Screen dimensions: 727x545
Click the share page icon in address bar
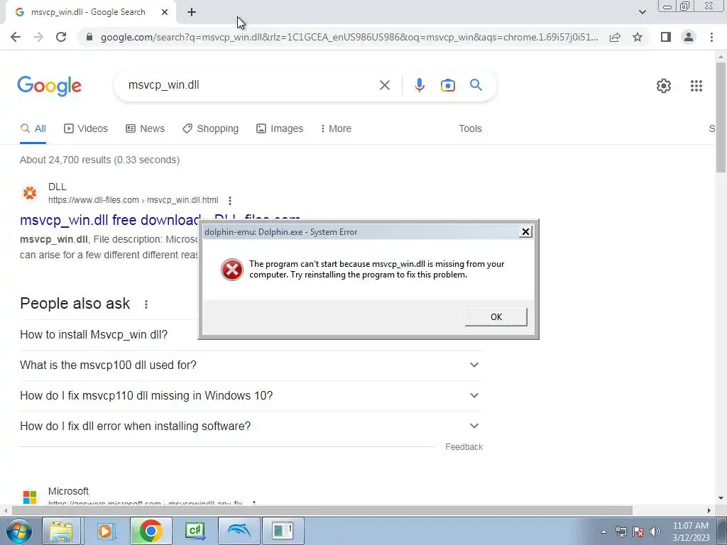(x=615, y=37)
